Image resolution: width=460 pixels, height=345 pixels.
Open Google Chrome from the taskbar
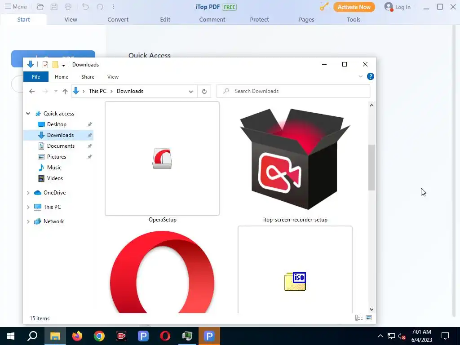tap(99, 336)
